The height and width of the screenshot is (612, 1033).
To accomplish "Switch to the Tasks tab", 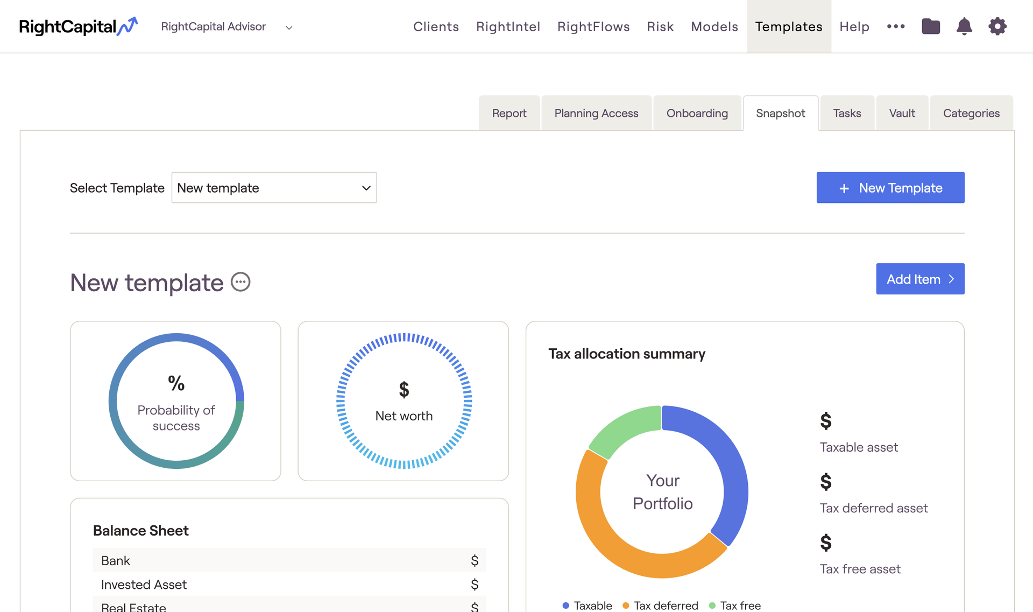I will click(847, 113).
